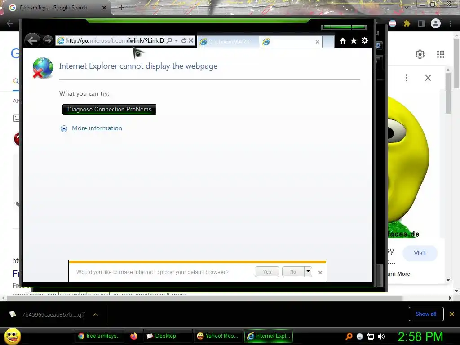This screenshot has width=460, height=345.
Task: Open the volume speaker tray icon
Action: (381, 336)
